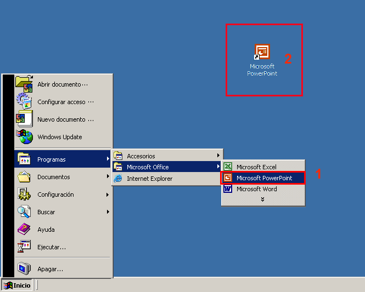Launch Microsoft PowerPoint from Office submenu

pos(263,178)
